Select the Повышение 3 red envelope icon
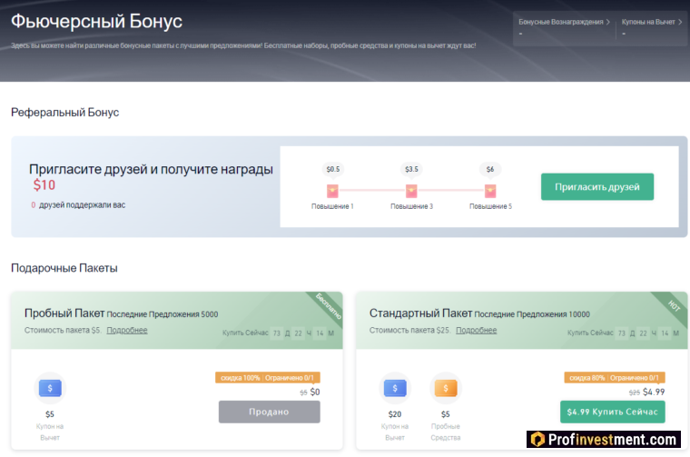 tap(411, 191)
